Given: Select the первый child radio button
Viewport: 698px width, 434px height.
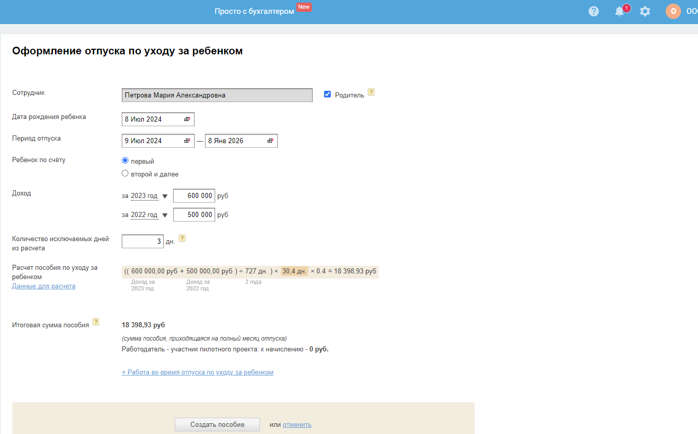Looking at the screenshot, I should coord(125,161).
